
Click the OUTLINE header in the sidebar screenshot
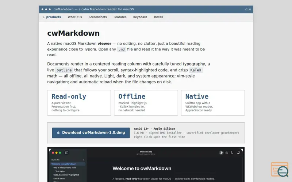point(55,160)
